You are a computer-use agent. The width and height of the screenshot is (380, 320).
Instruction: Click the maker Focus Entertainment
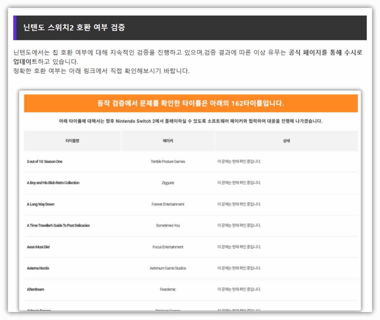(168, 247)
